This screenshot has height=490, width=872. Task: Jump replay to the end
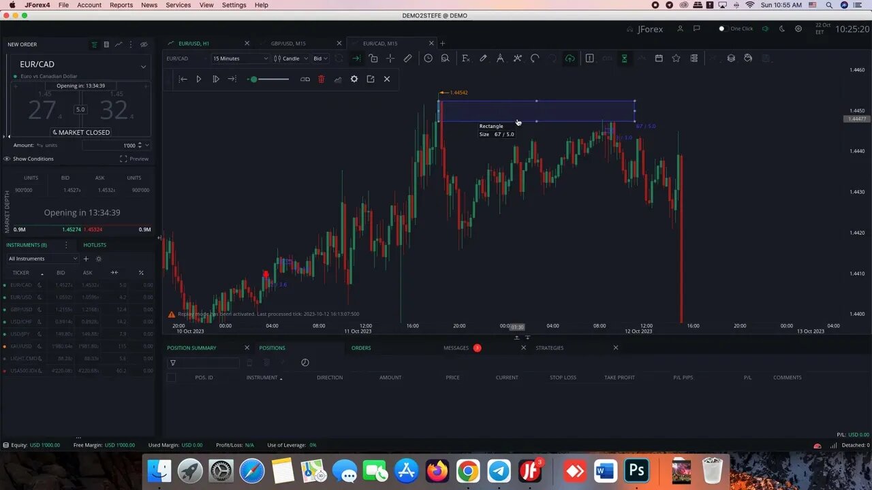pyautogui.click(x=232, y=79)
